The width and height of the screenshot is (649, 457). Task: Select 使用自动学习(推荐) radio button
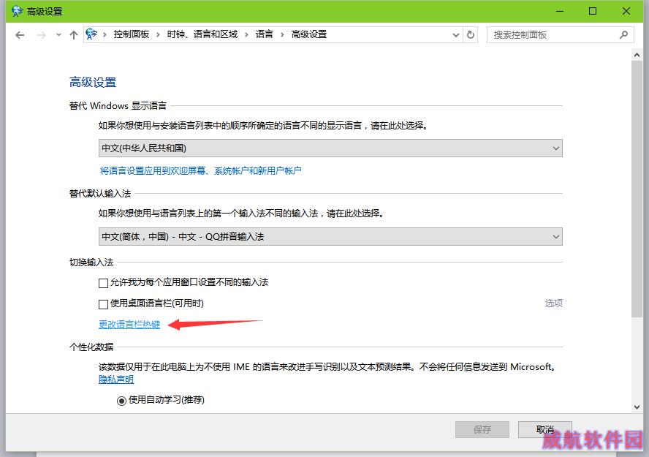tap(121, 401)
